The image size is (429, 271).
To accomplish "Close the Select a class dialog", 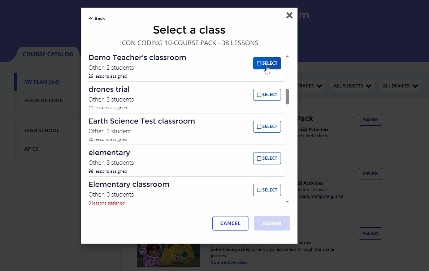I will click(x=289, y=15).
